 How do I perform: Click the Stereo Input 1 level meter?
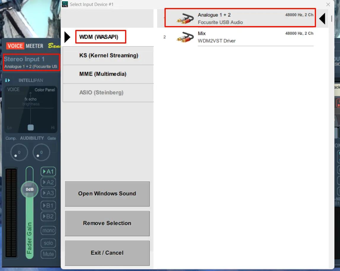[11, 213]
